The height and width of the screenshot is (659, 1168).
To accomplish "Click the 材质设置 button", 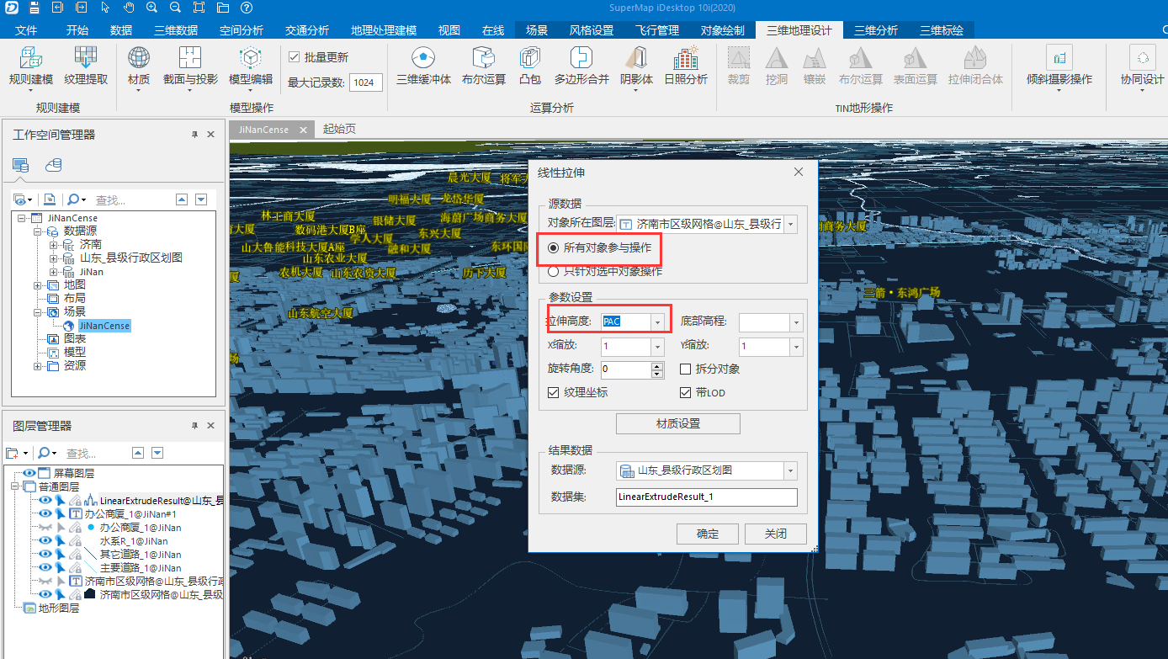I will tap(677, 423).
